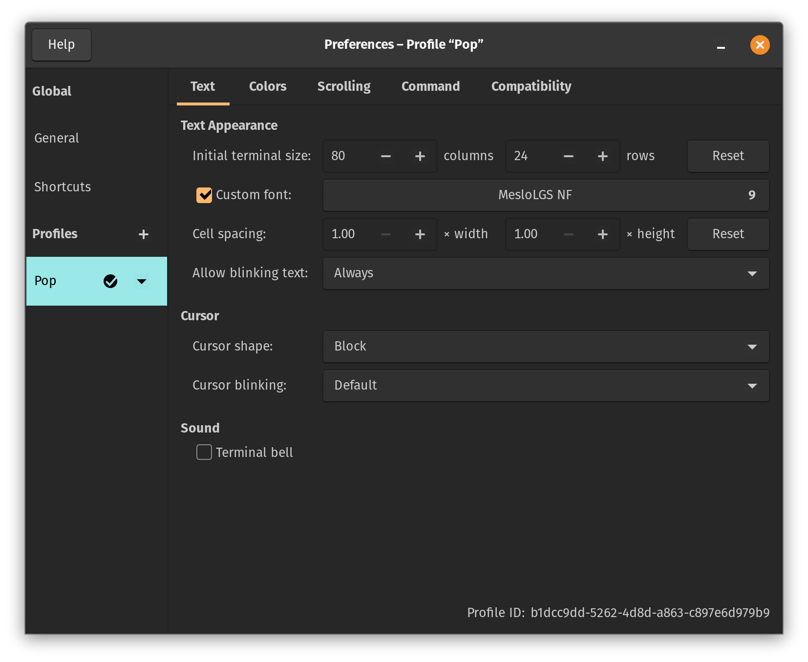
Task: Add a new profile with plus icon
Action: 143,234
